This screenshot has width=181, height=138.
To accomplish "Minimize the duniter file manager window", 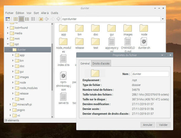I will tap(155, 8).
